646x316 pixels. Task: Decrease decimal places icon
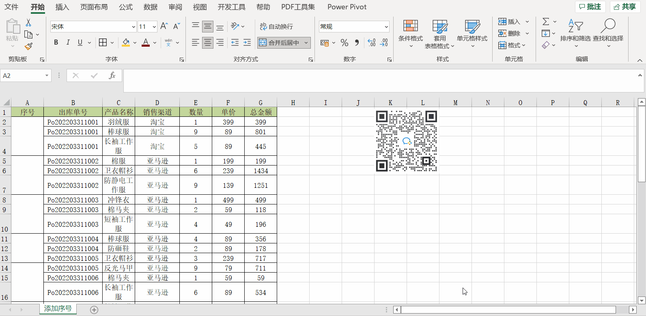(x=384, y=43)
